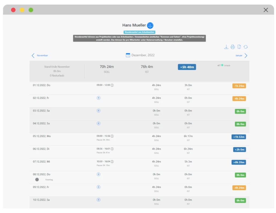This screenshot has height=213, width=276.
Task: Print the timesheet using the printer icon
Action: click(233, 47)
